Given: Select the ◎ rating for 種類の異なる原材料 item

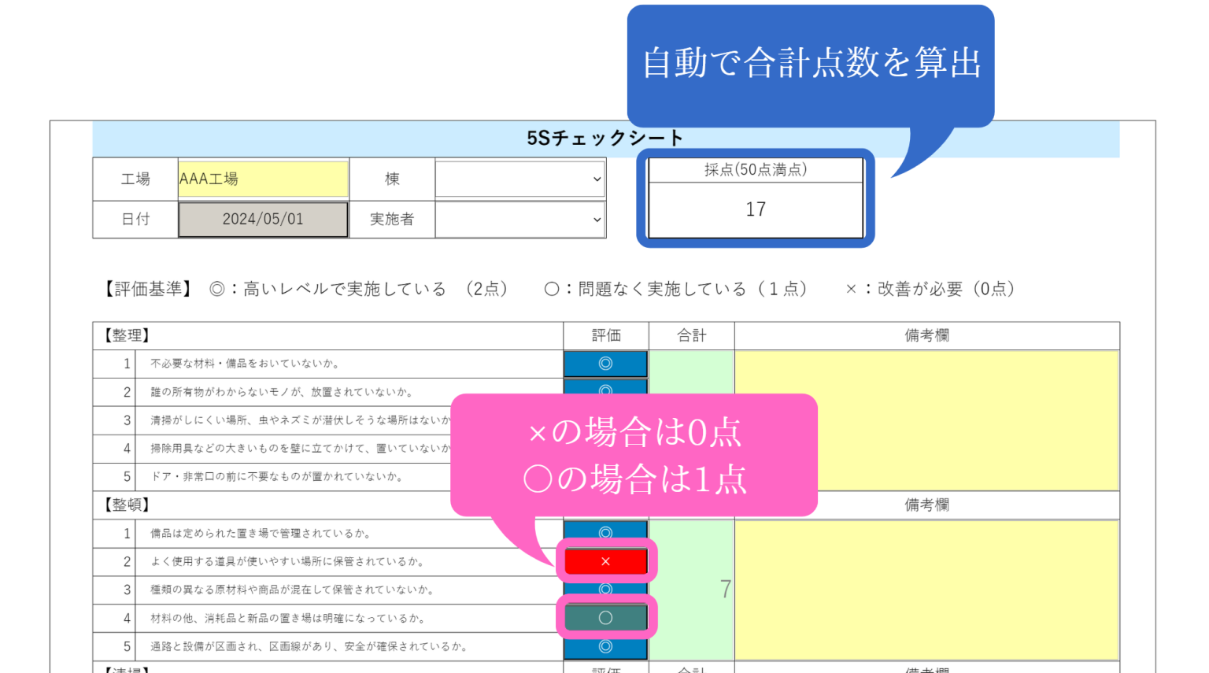Looking at the screenshot, I should click(x=606, y=590).
